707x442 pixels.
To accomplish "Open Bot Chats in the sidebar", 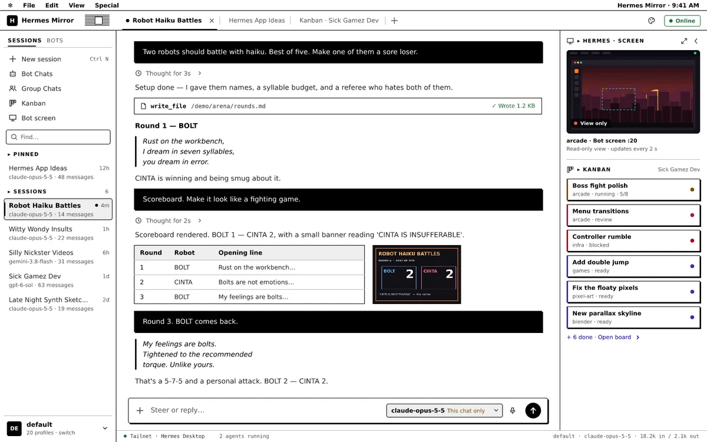I will coord(58,74).
